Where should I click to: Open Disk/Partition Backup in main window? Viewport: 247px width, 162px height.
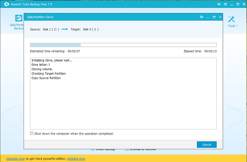17,22
